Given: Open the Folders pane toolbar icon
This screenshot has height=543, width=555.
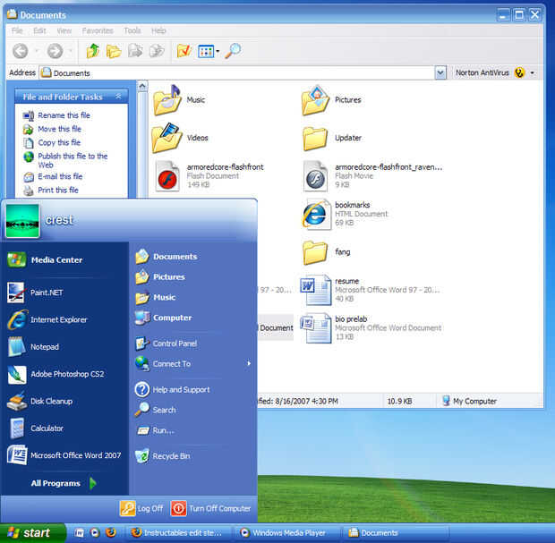Looking at the screenshot, I should (114, 51).
